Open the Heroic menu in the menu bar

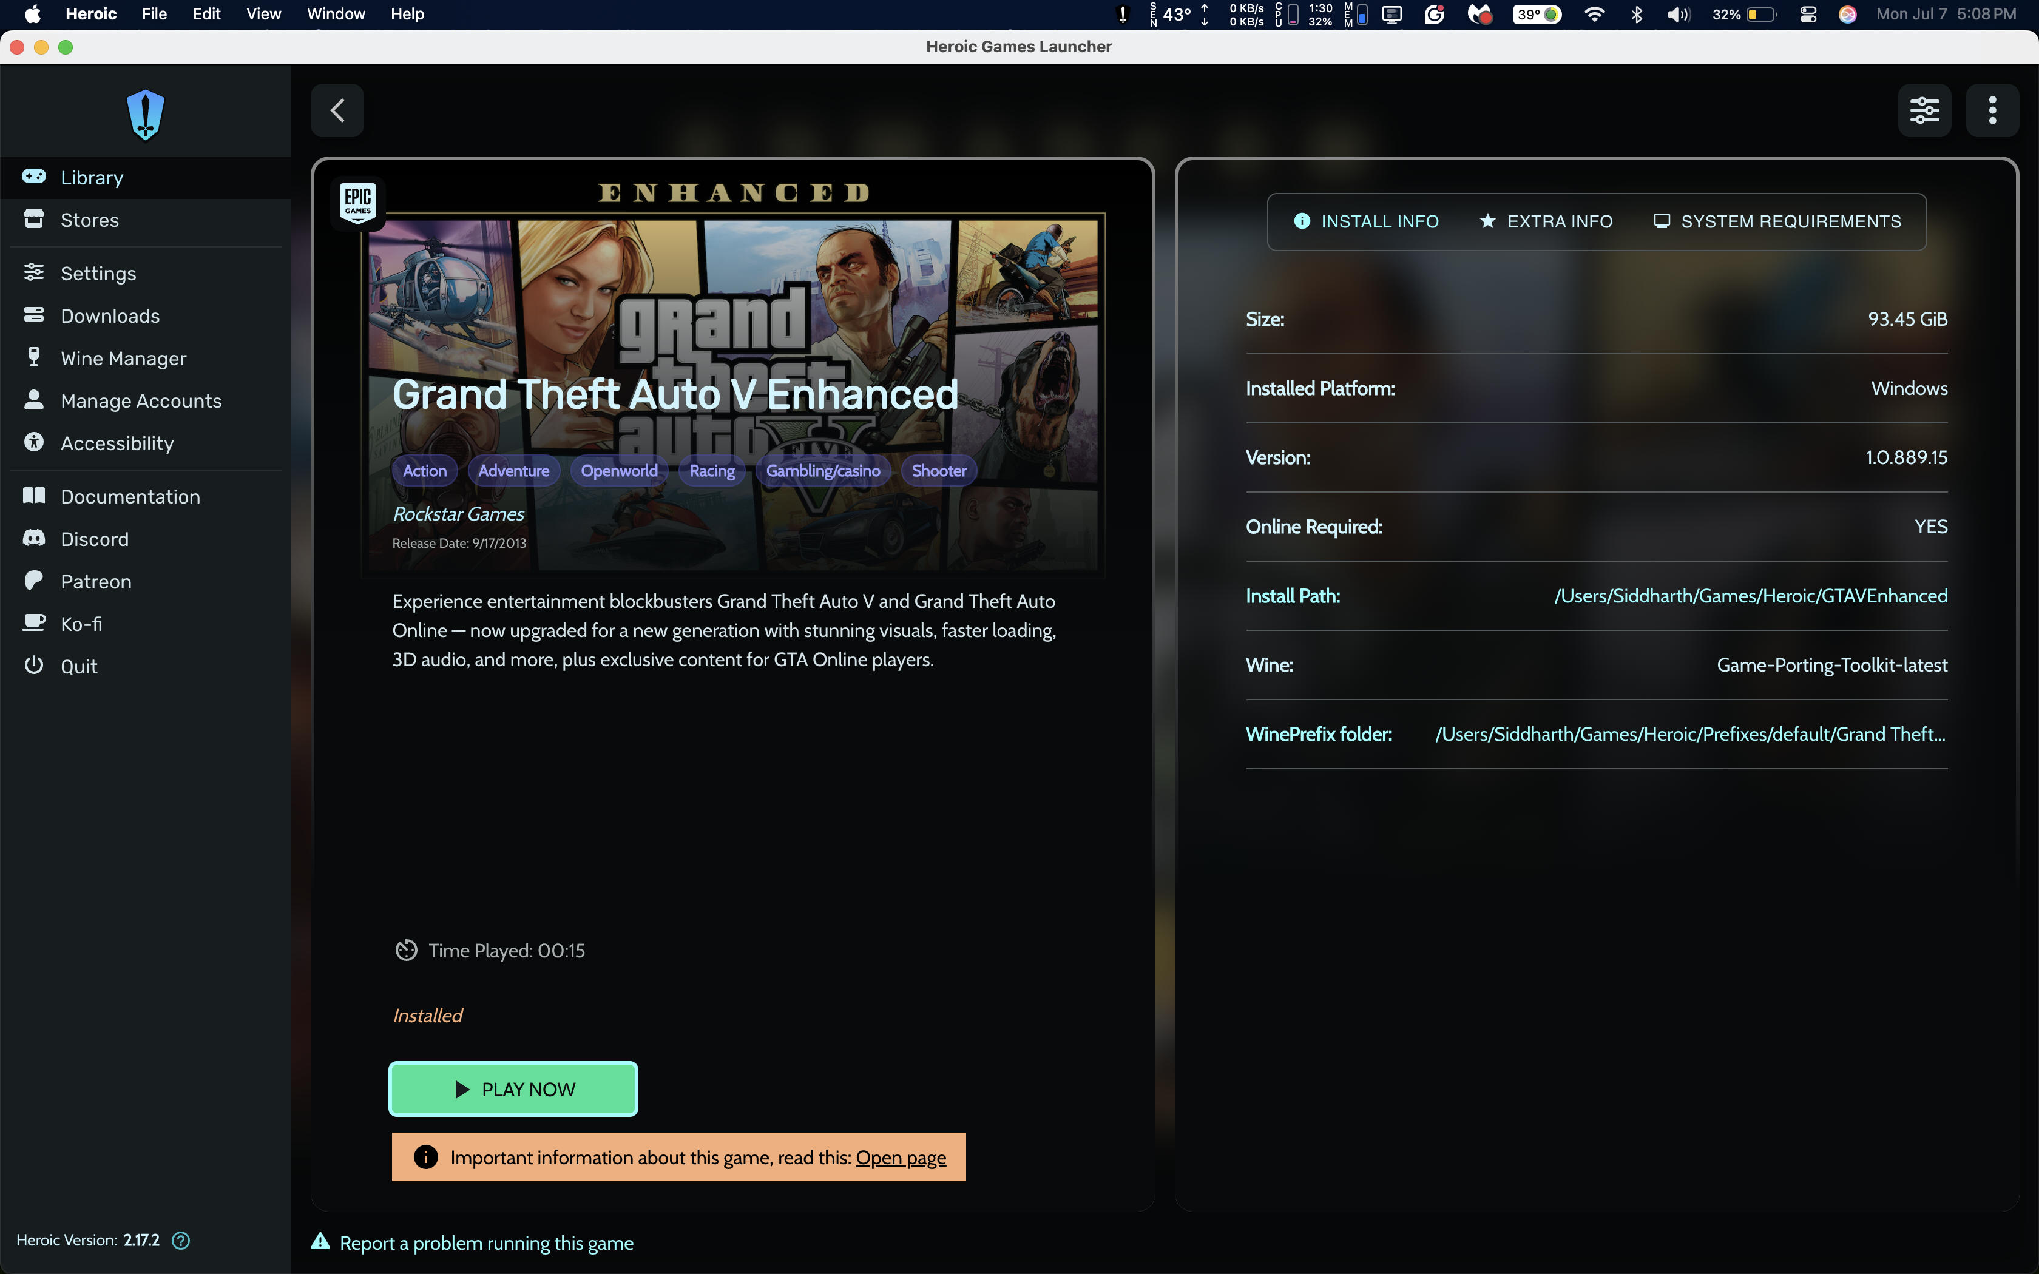[x=91, y=15]
